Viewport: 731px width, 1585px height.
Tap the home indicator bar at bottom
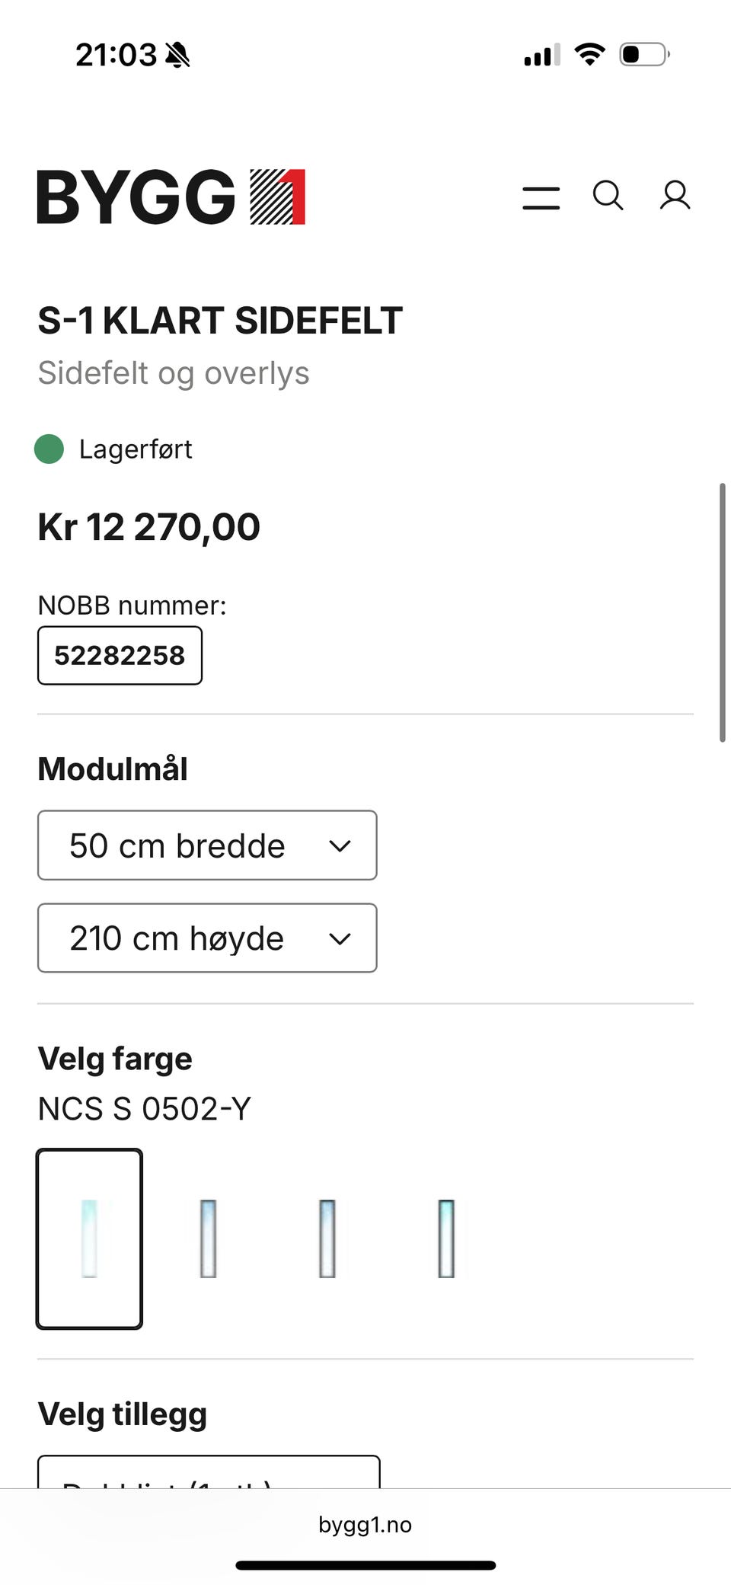pyautogui.click(x=365, y=1565)
